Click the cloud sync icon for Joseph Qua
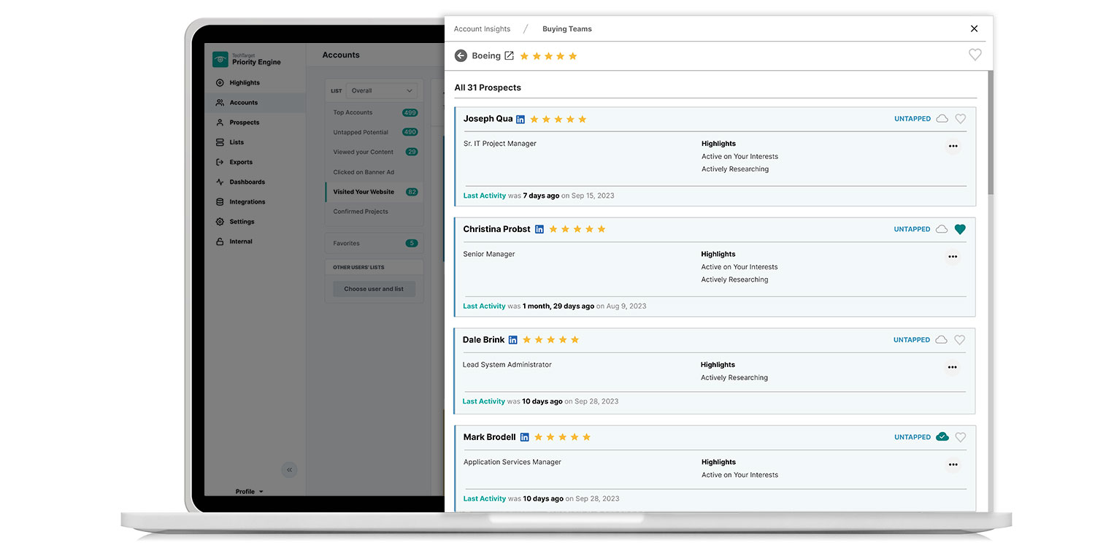Viewport: 1095px width, 556px height. tap(942, 119)
